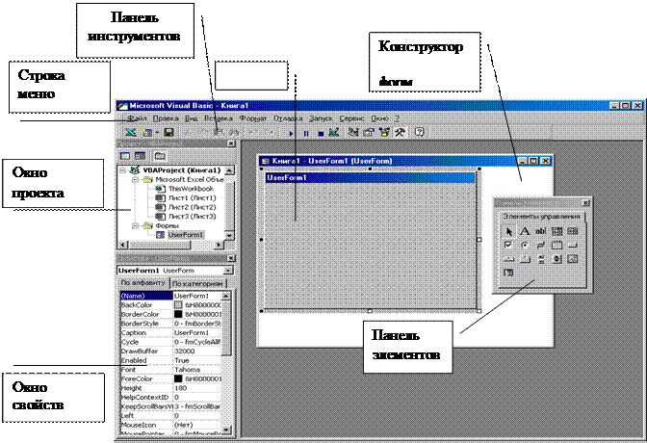
Task: Open the Сервис menu
Action: click(x=352, y=118)
